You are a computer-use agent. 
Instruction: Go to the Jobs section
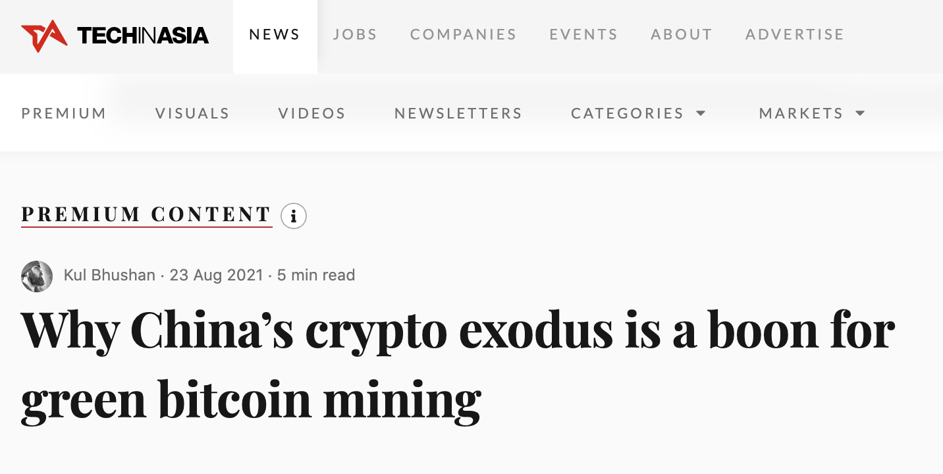[355, 35]
